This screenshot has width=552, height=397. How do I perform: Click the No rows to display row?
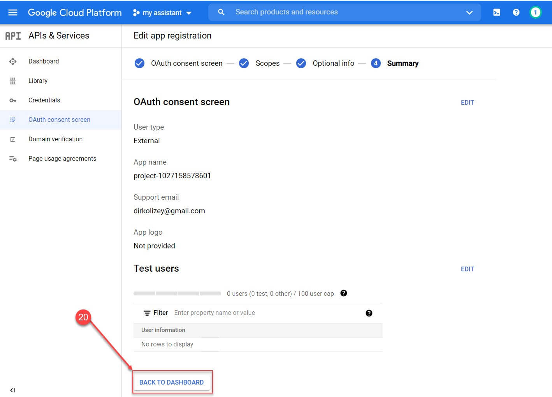[x=258, y=344]
